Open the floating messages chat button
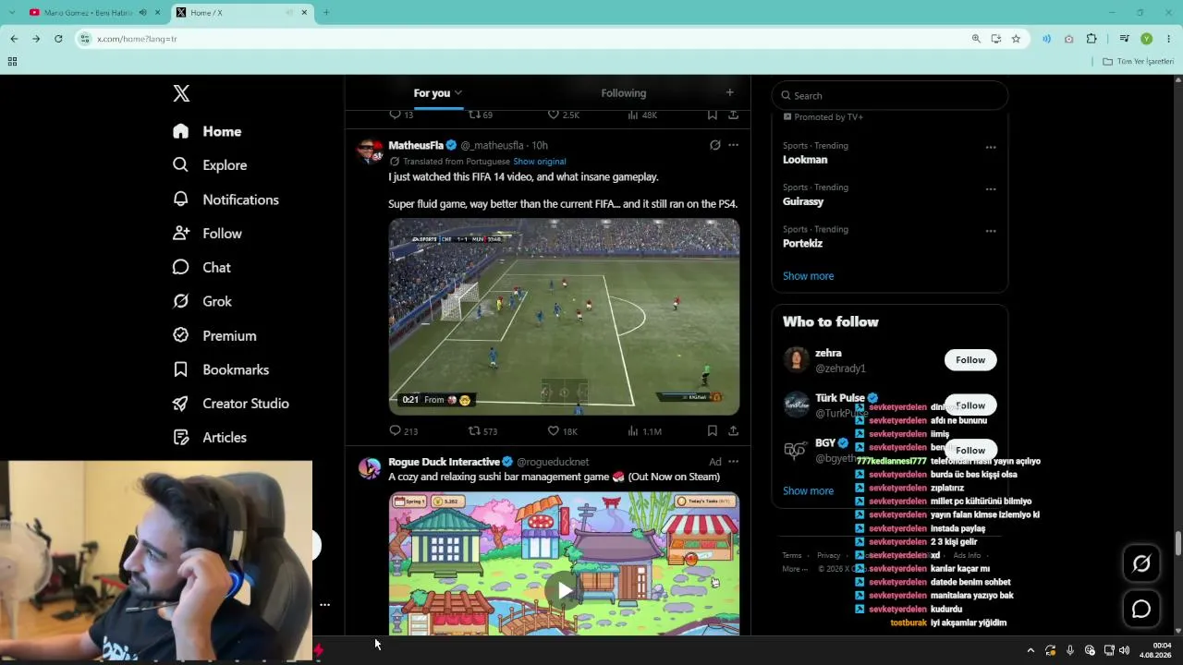Image resolution: width=1183 pixels, height=665 pixels. coord(1141,609)
